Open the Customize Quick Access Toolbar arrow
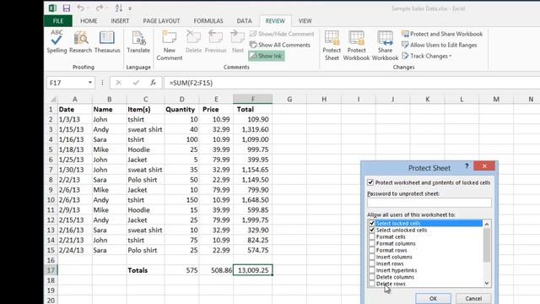 point(130,8)
